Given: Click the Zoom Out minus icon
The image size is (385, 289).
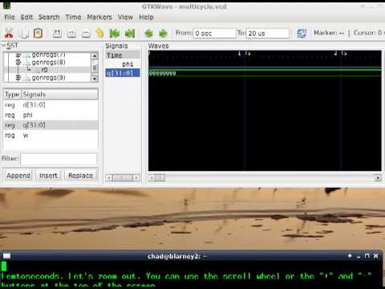Looking at the screenshot, I should tap(86, 34).
